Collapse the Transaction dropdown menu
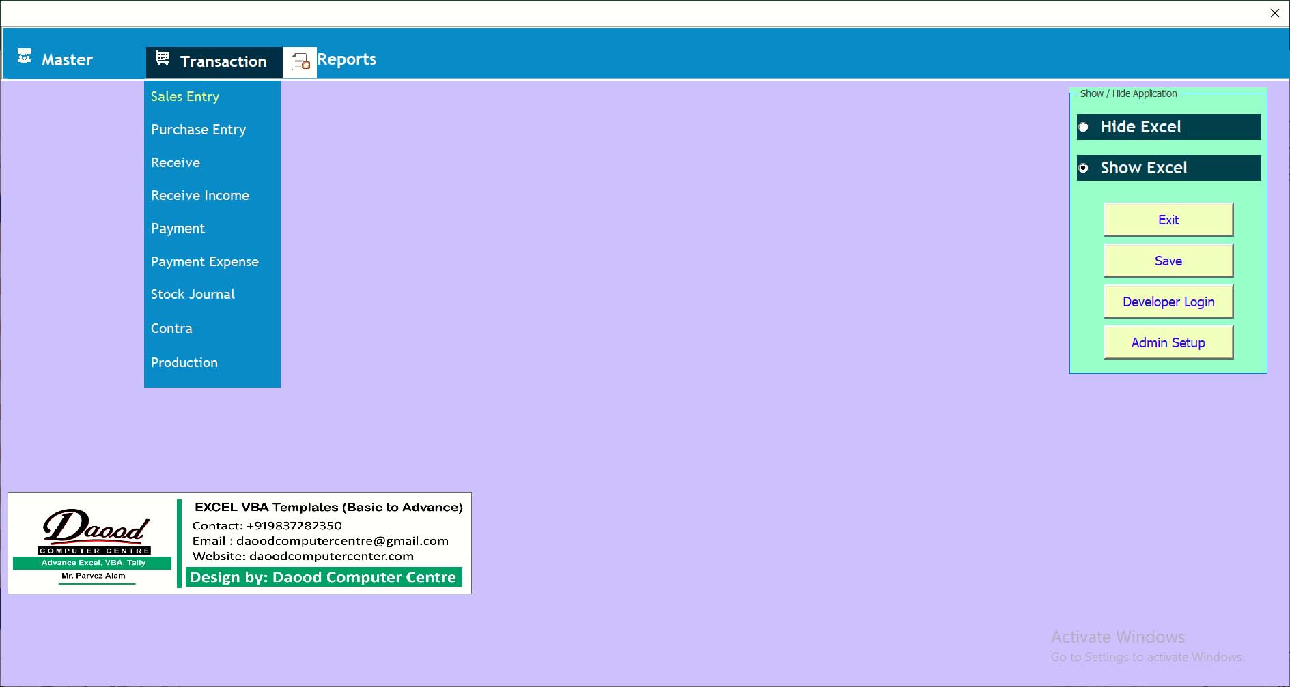 point(223,61)
